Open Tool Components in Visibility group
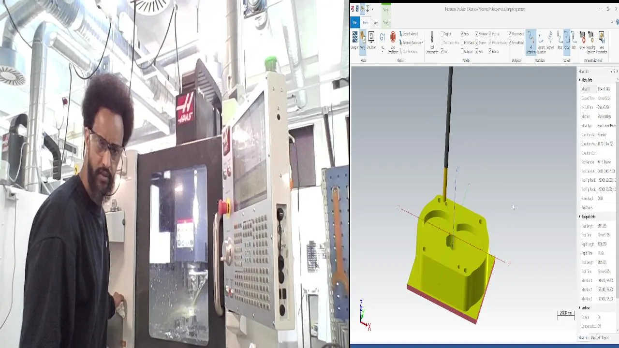 click(432, 43)
